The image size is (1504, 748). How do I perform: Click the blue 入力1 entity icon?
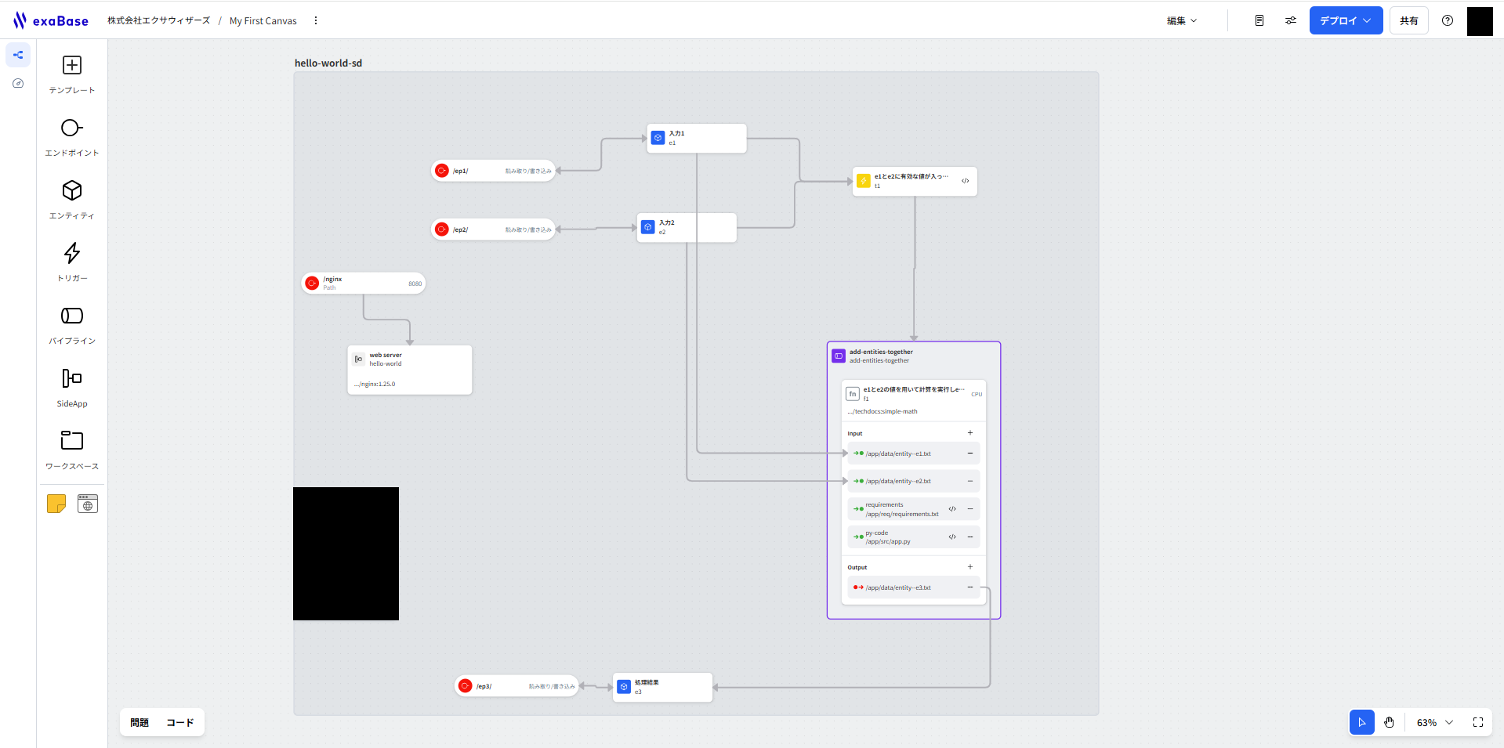[658, 138]
